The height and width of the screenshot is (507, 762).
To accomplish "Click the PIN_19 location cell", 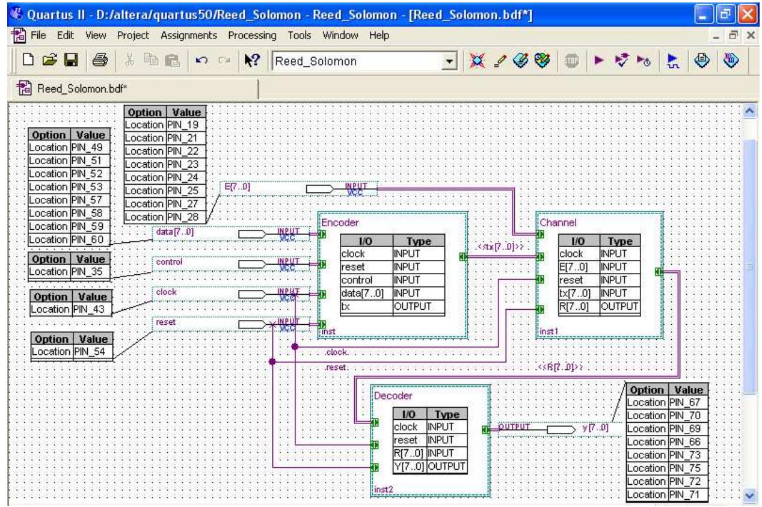I will (185, 124).
